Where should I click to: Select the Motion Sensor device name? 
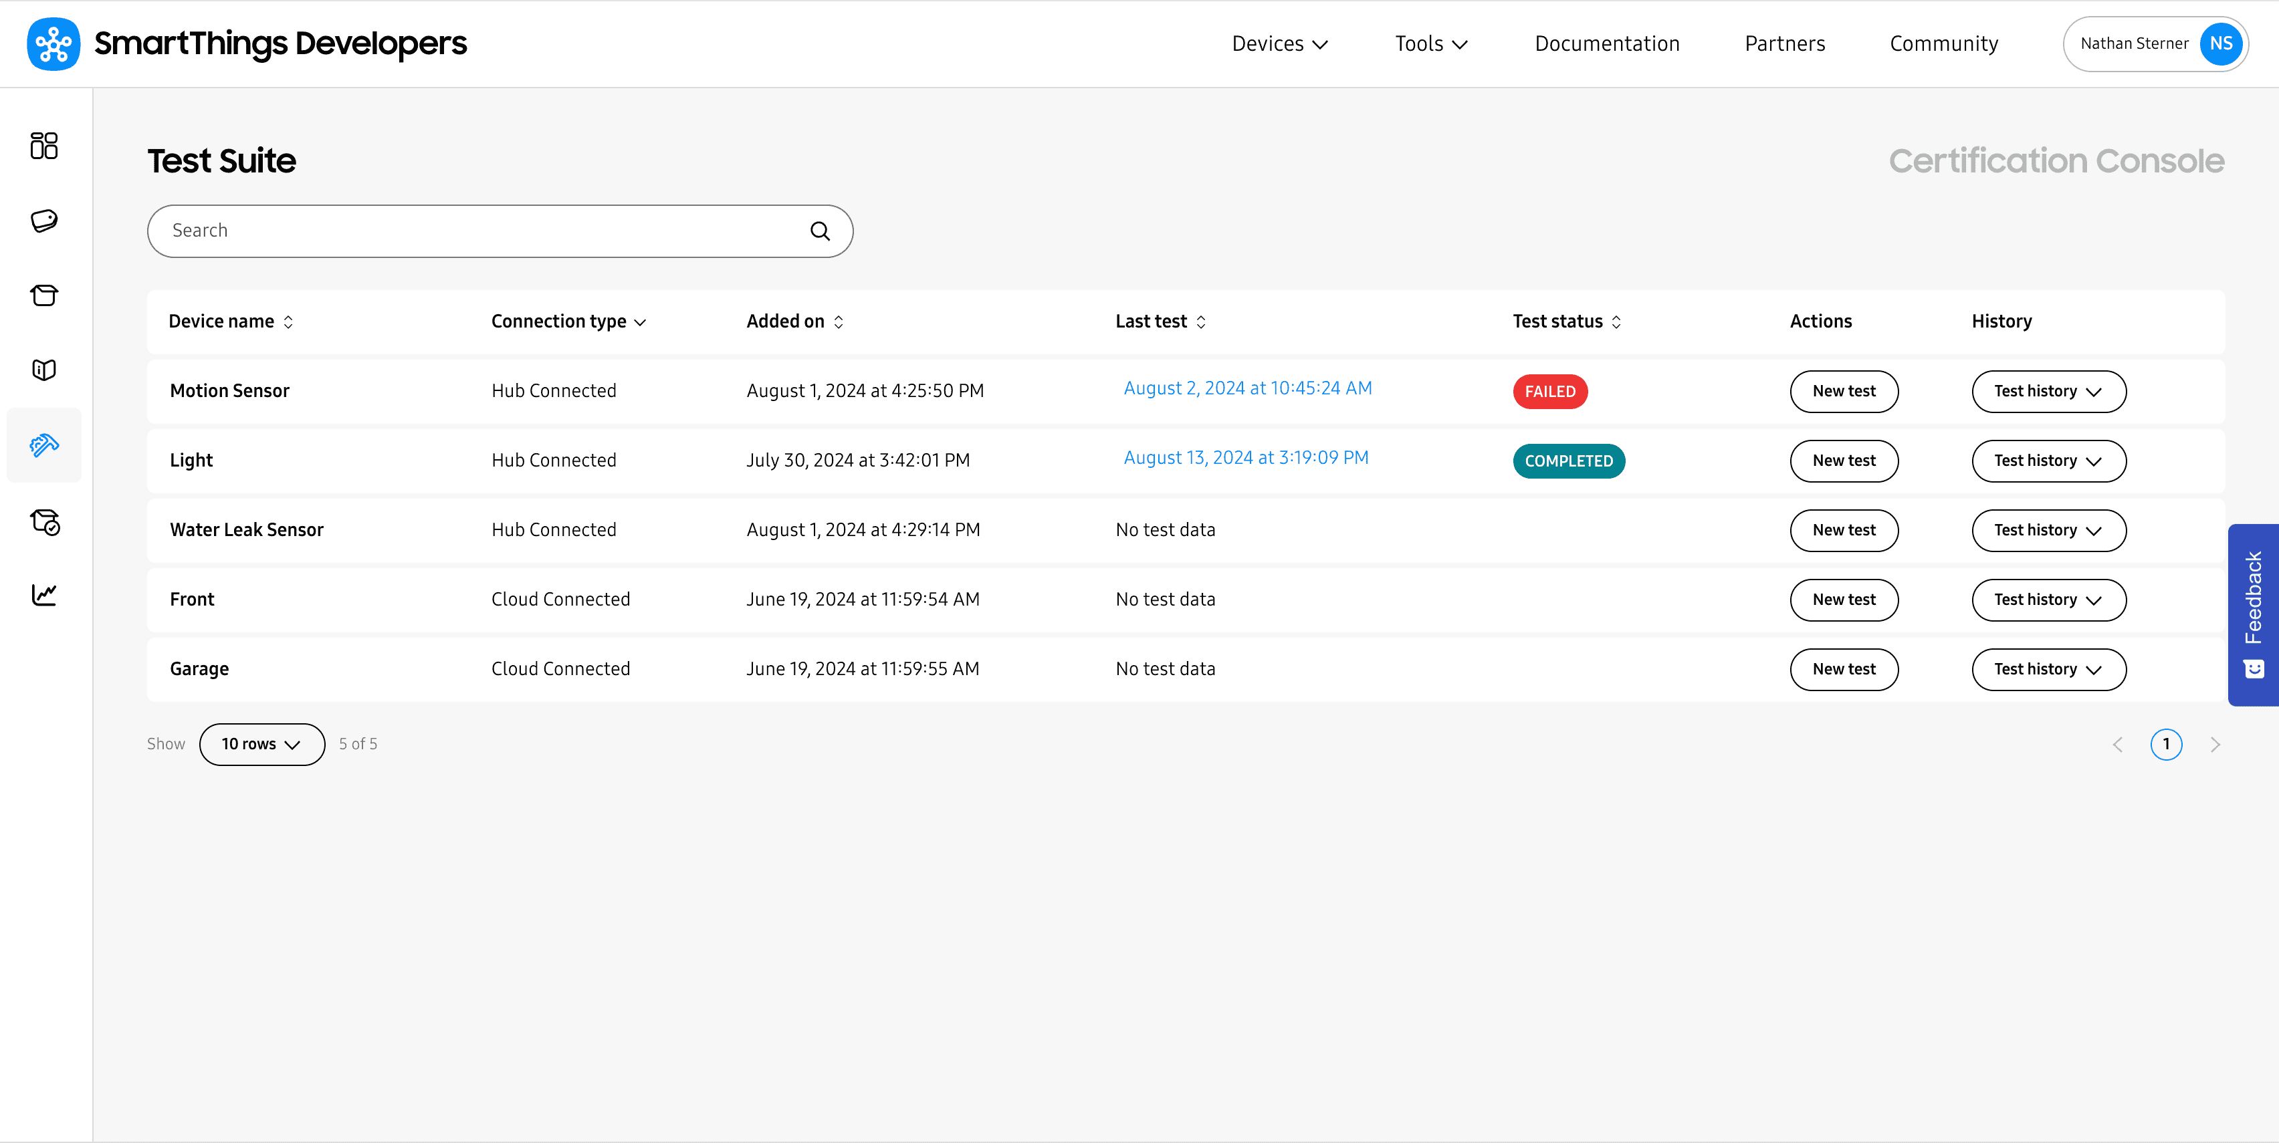click(x=230, y=391)
